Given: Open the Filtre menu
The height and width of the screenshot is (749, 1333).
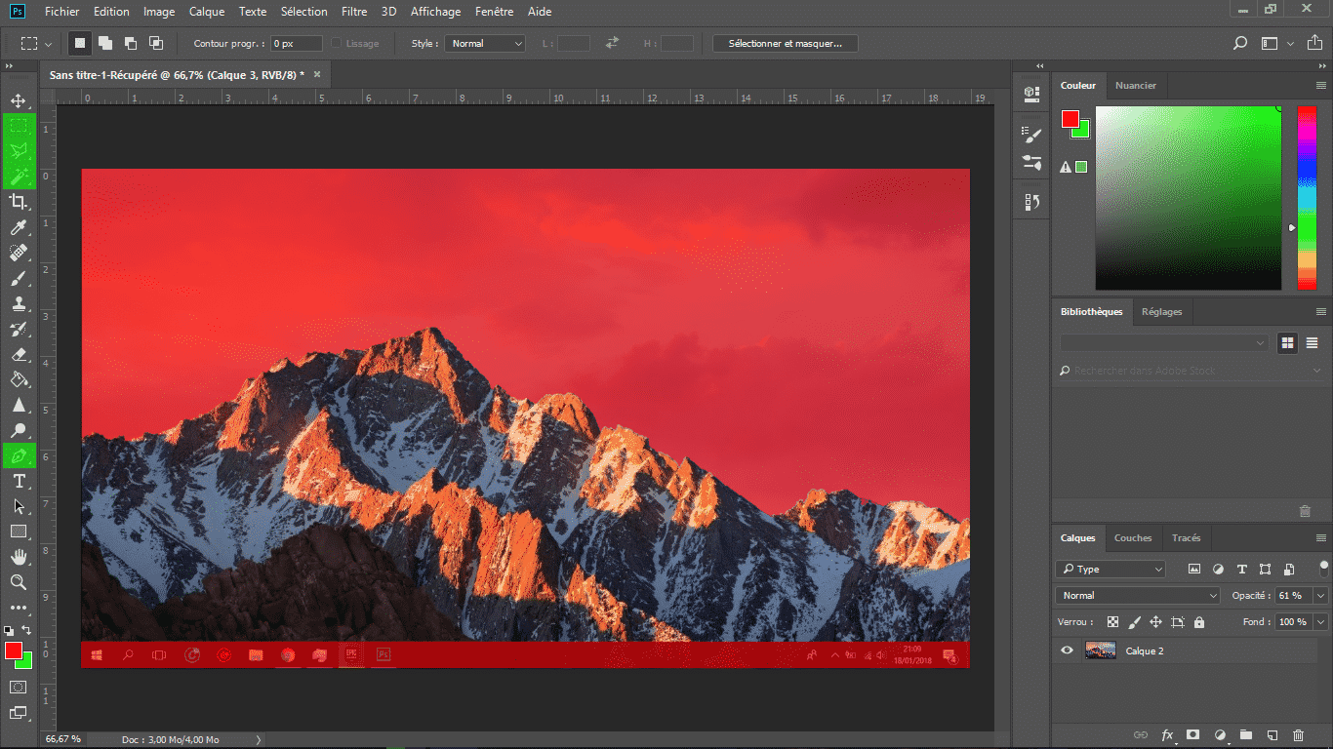Looking at the screenshot, I should [354, 12].
